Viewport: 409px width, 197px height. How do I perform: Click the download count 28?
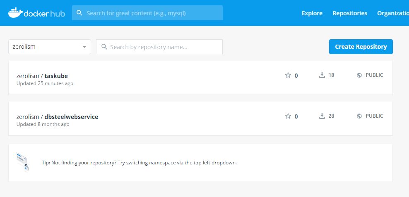pos(331,116)
